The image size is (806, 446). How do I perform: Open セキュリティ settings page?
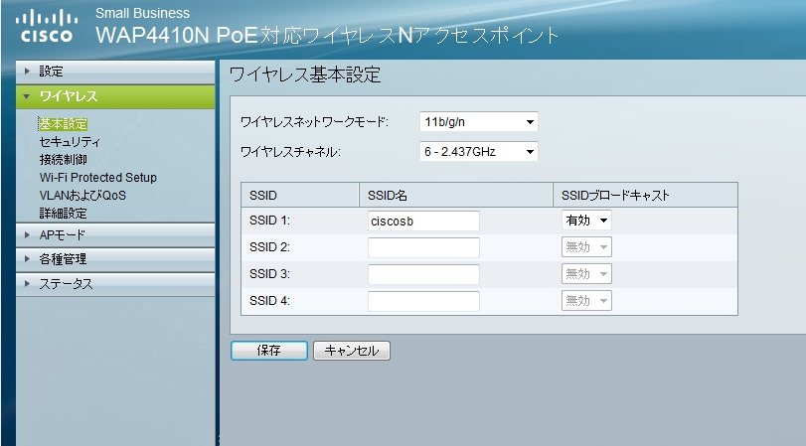tap(70, 142)
